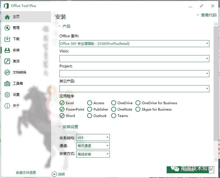Open the Toolbox briefcase icon

[7, 84]
